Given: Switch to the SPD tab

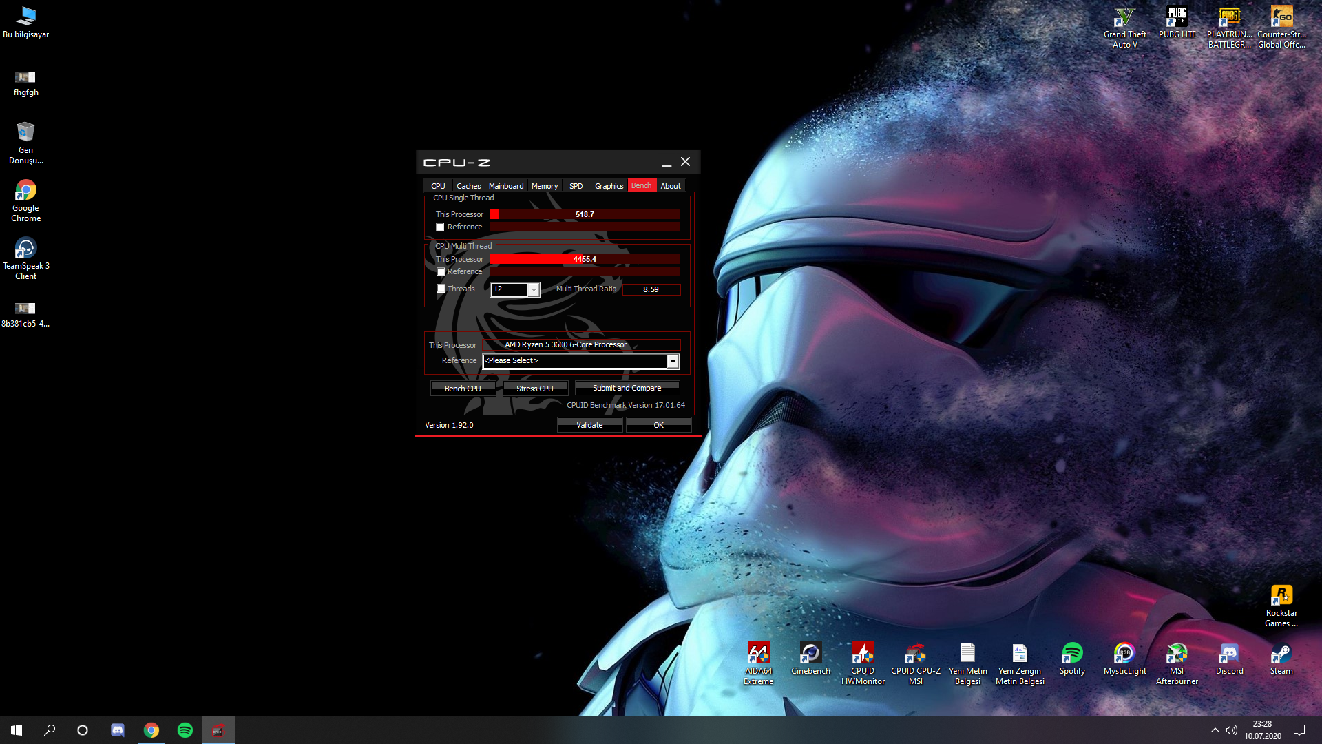Looking at the screenshot, I should click(x=576, y=186).
